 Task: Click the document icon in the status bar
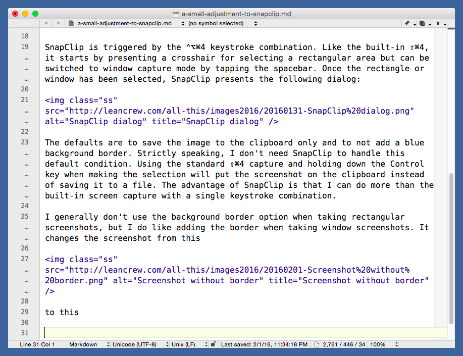pos(317,344)
